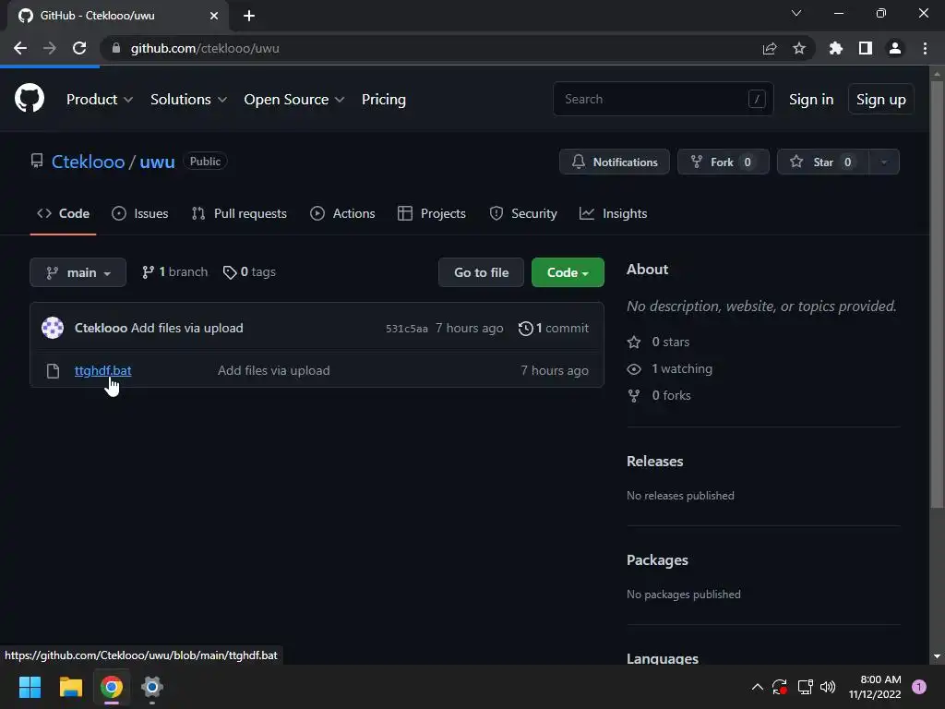Bookmark this page with the star icon

(x=799, y=48)
